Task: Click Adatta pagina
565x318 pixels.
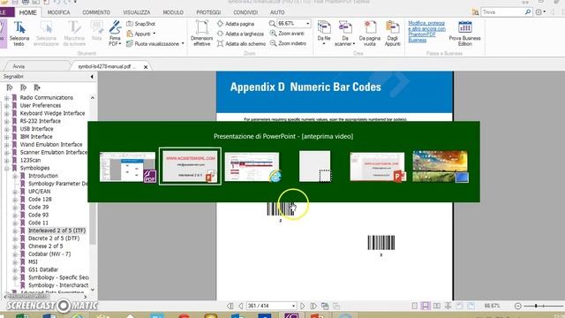Action: 236,24
